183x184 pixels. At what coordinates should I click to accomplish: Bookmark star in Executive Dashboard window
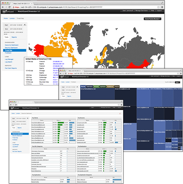(x=119, y=105)
